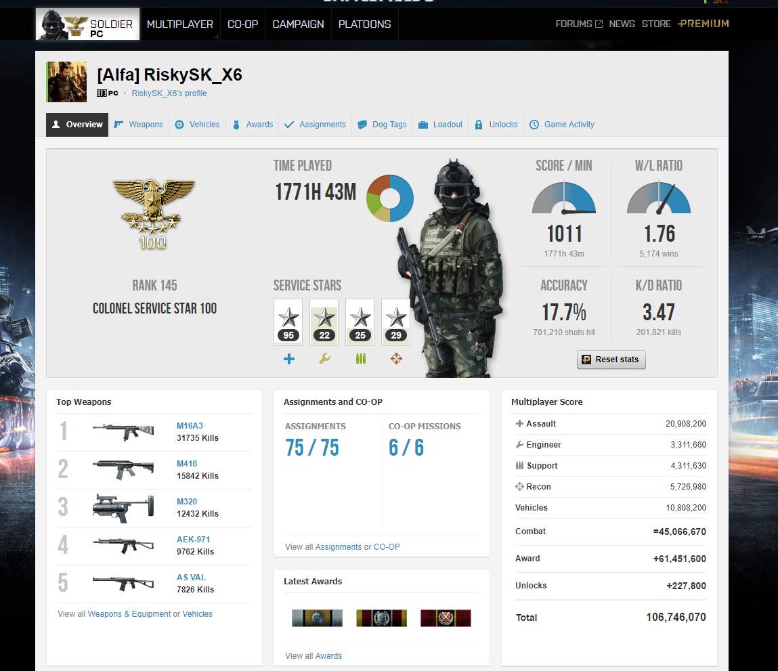778x671 pixels.
Task: Open the M416 weapon link
Action: [187, 464]
